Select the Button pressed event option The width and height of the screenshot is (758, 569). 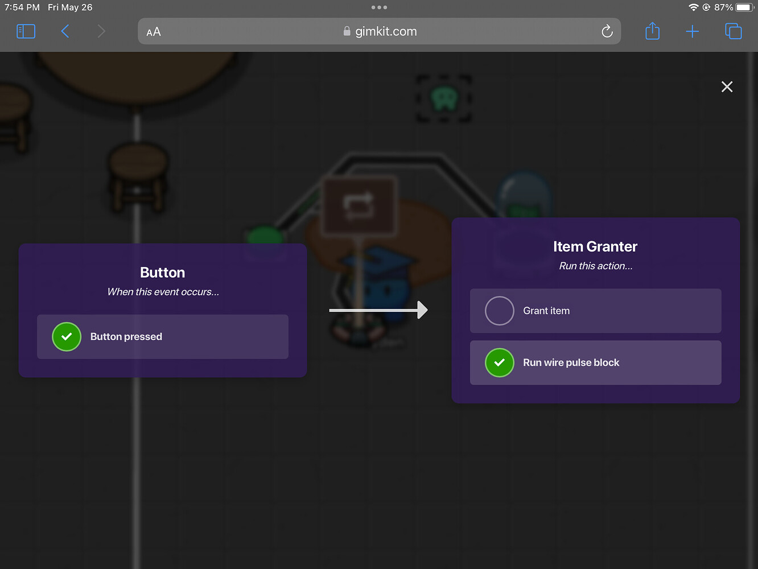point(163,337)
